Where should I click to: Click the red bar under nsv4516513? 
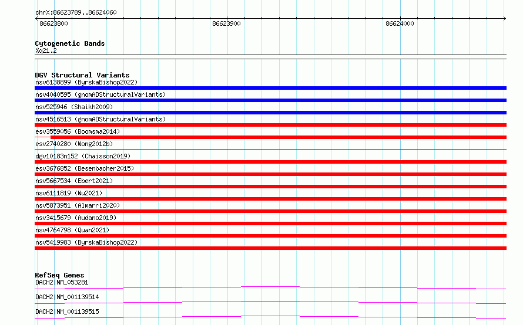[270, 125]
